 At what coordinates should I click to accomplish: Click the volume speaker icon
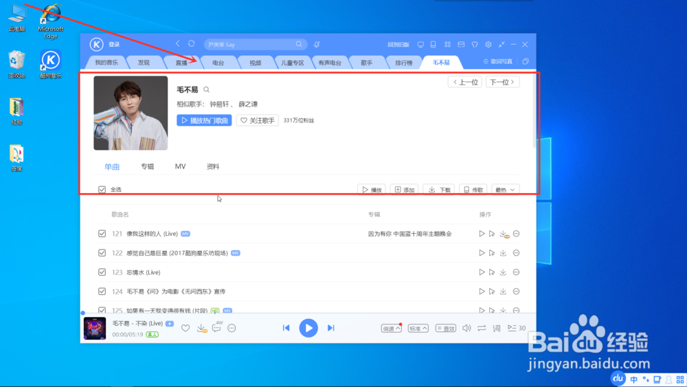[x=466, y=328]
